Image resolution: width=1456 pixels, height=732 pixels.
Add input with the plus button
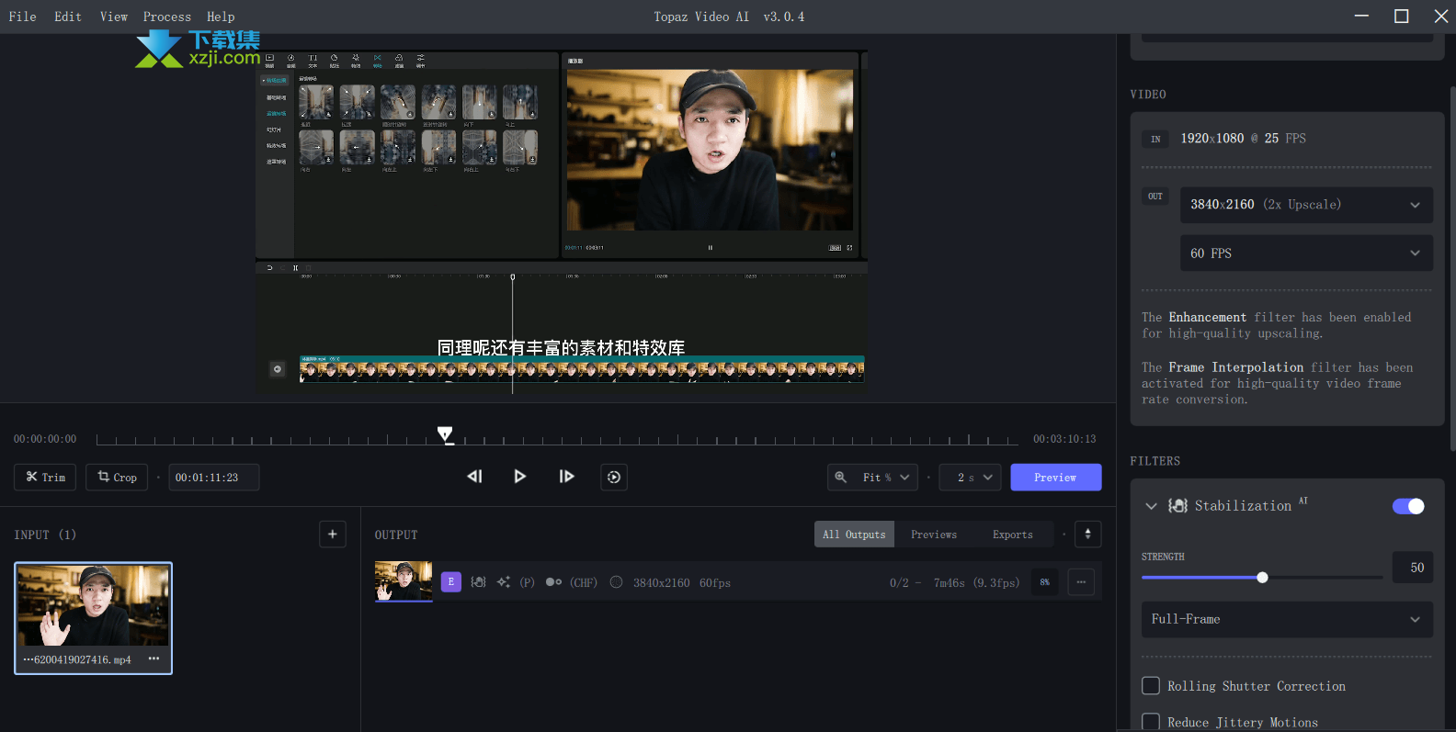[x=333, y=534]
